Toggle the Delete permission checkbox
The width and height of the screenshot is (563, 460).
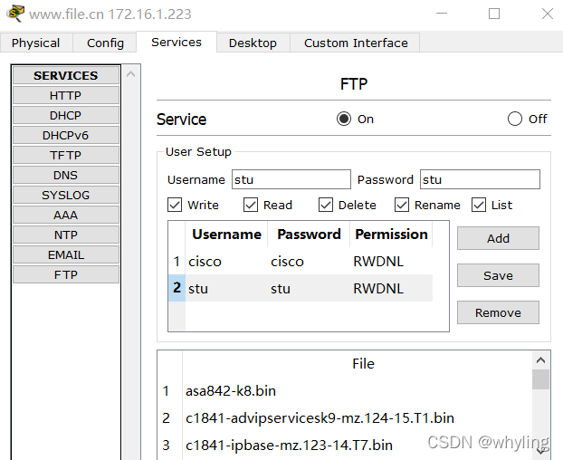click(x=327, y=205)
